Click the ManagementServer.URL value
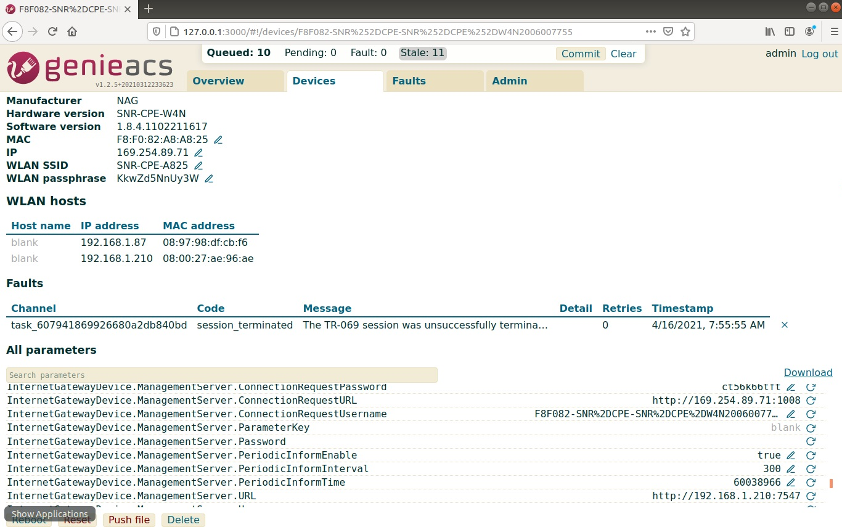 tap(726, 496)
